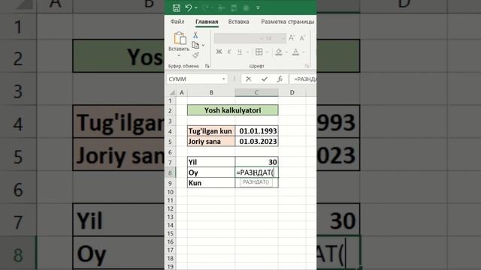The width and height of the screenshot is (481, 270).
Task: Open the Copy options dropdown arrow
Action: pyautogui.click(x=203, y=45)
